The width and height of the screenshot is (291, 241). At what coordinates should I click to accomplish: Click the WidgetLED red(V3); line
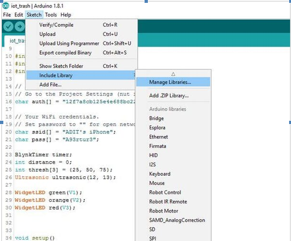45,208
